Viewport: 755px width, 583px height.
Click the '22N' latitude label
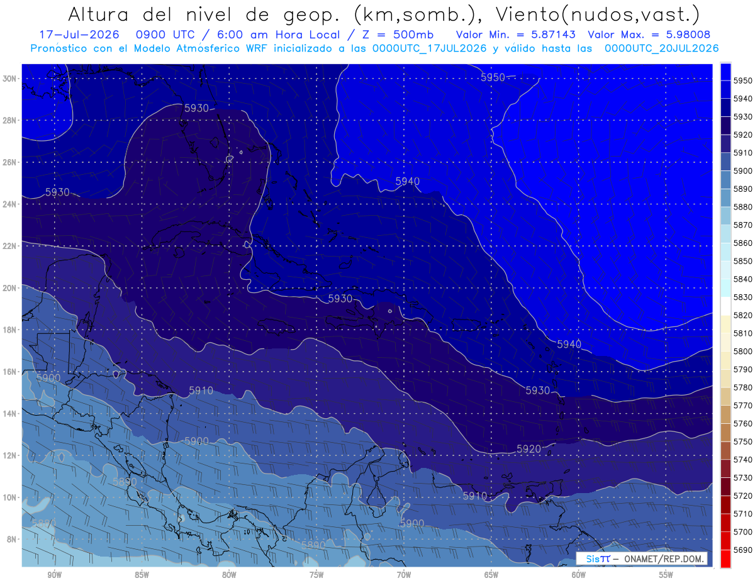[x=10, y=246]
